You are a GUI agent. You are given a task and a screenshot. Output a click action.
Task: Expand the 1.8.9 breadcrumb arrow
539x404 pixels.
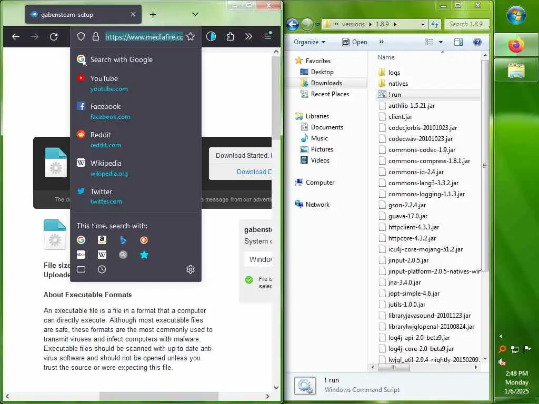(395, 24)
